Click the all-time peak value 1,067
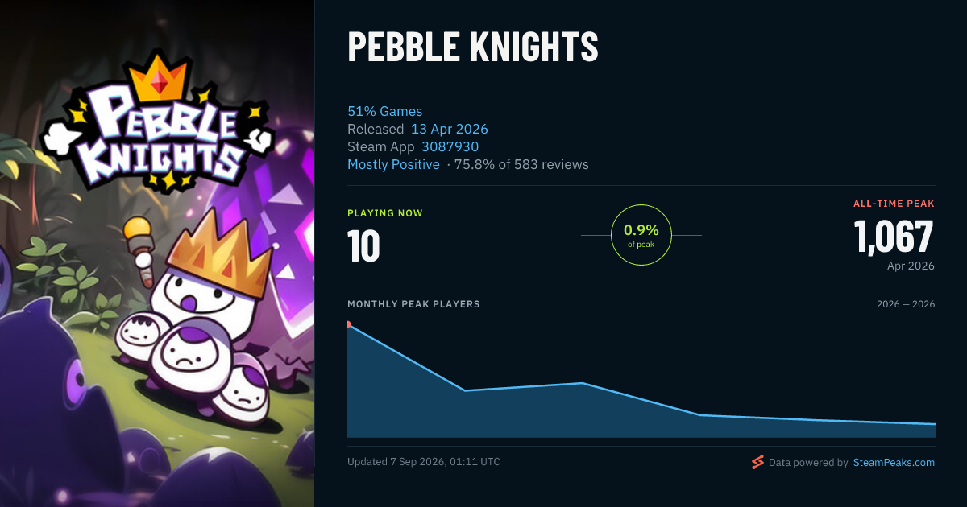967x507 pixels. click(x=894, y=237)
